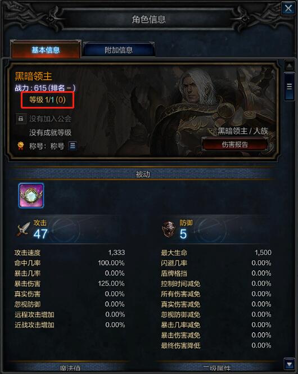Click the 被动 section header
Image resolution: width=298 pixels, height=374 pixels.
(x=143, y=174)
